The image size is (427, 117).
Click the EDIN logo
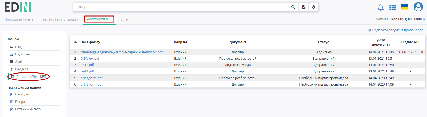point(18,7)
